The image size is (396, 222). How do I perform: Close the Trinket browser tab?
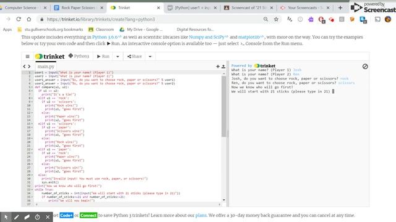(x=158, y=8)
